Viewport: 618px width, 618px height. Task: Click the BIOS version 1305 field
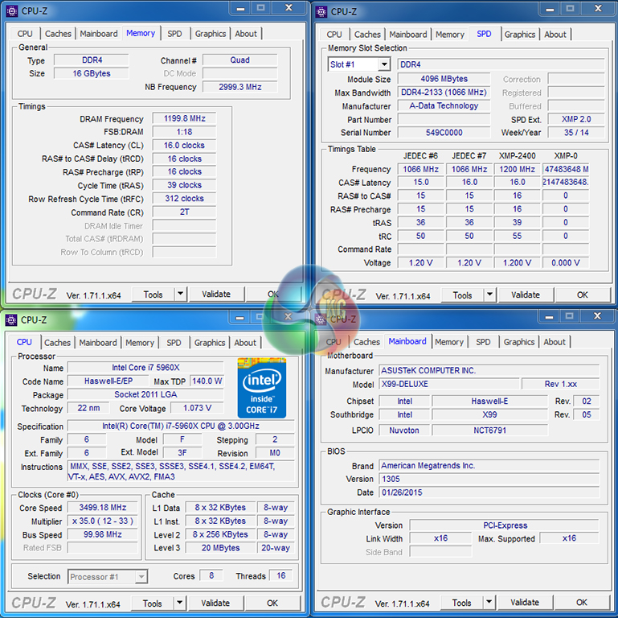tap(489, 479)
